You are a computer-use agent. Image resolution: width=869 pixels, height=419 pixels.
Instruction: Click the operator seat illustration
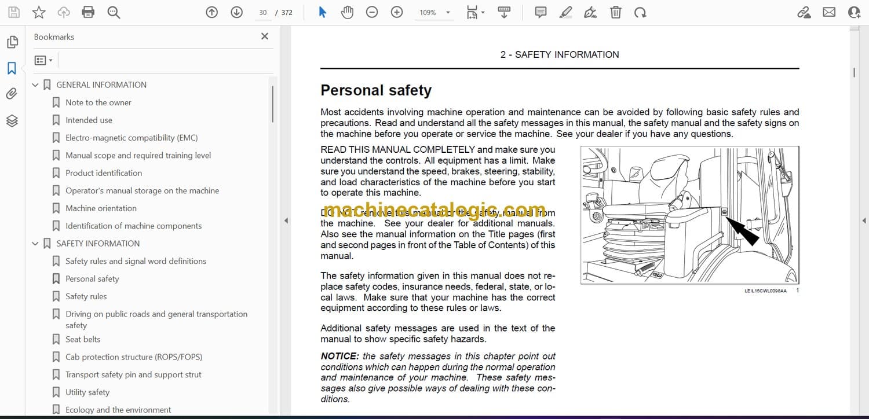(689, 215)
